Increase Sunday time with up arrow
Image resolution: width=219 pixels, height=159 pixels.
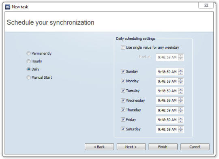pyautogui.click(x=181, y=71)
